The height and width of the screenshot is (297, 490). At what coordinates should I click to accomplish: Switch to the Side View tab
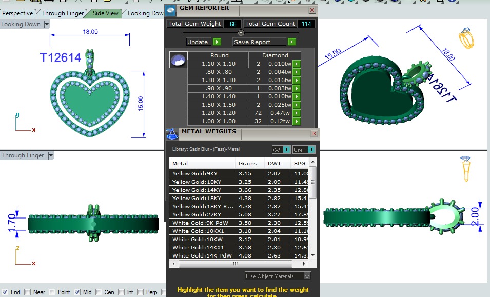point(105,13)
